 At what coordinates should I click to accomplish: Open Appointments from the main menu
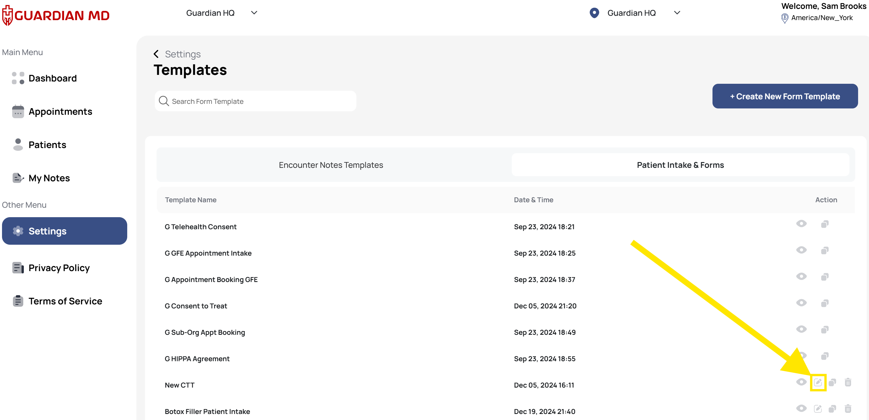[x=60, y=112]
